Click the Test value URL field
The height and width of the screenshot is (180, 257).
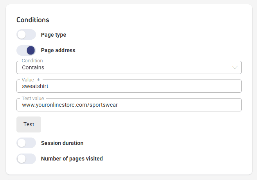click(x=129, y=105)
